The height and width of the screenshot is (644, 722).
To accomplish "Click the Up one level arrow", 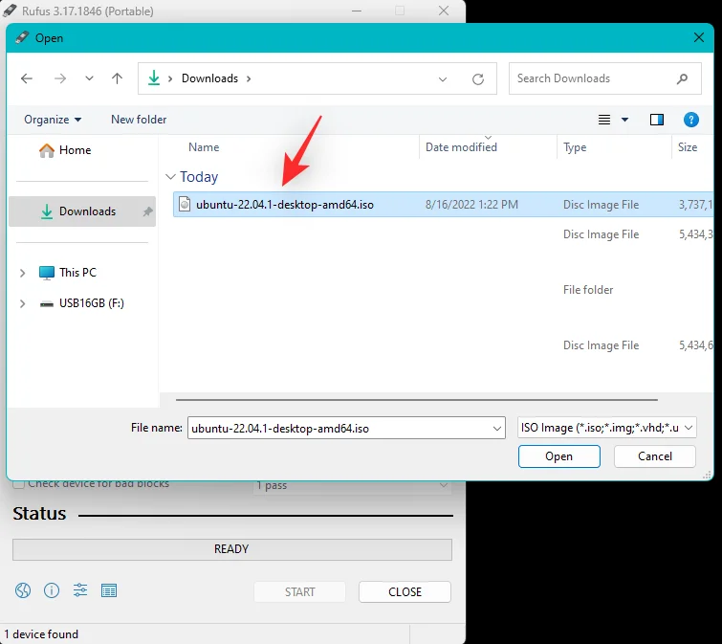I will click(x=117, y=78).
